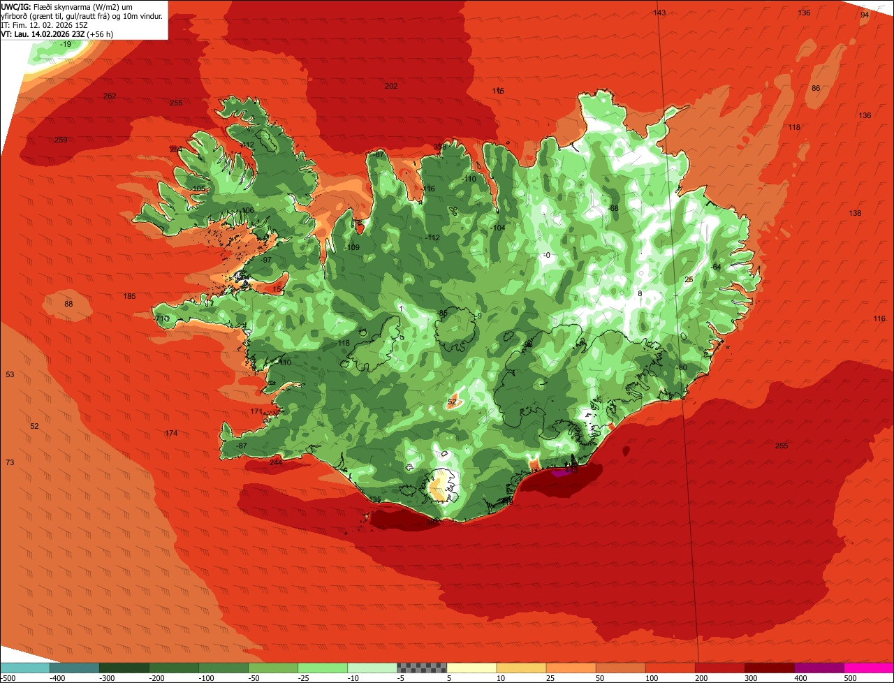Click the '-25' legend scale label
The image size is (894, 683).
(305, 678)
